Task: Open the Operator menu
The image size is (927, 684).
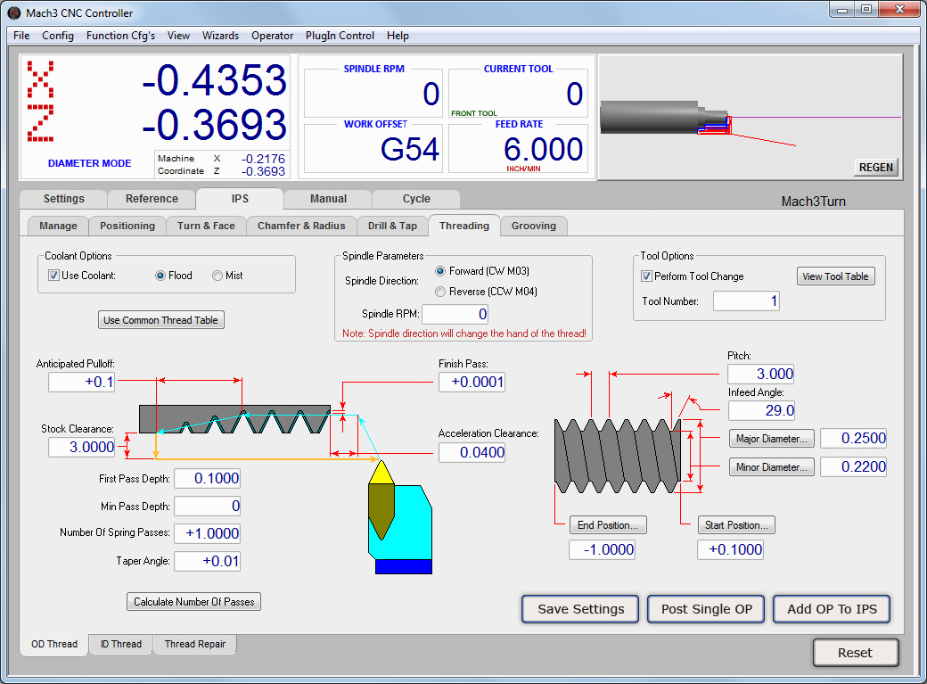Action: pyautogui.click(x=273, y=36)
